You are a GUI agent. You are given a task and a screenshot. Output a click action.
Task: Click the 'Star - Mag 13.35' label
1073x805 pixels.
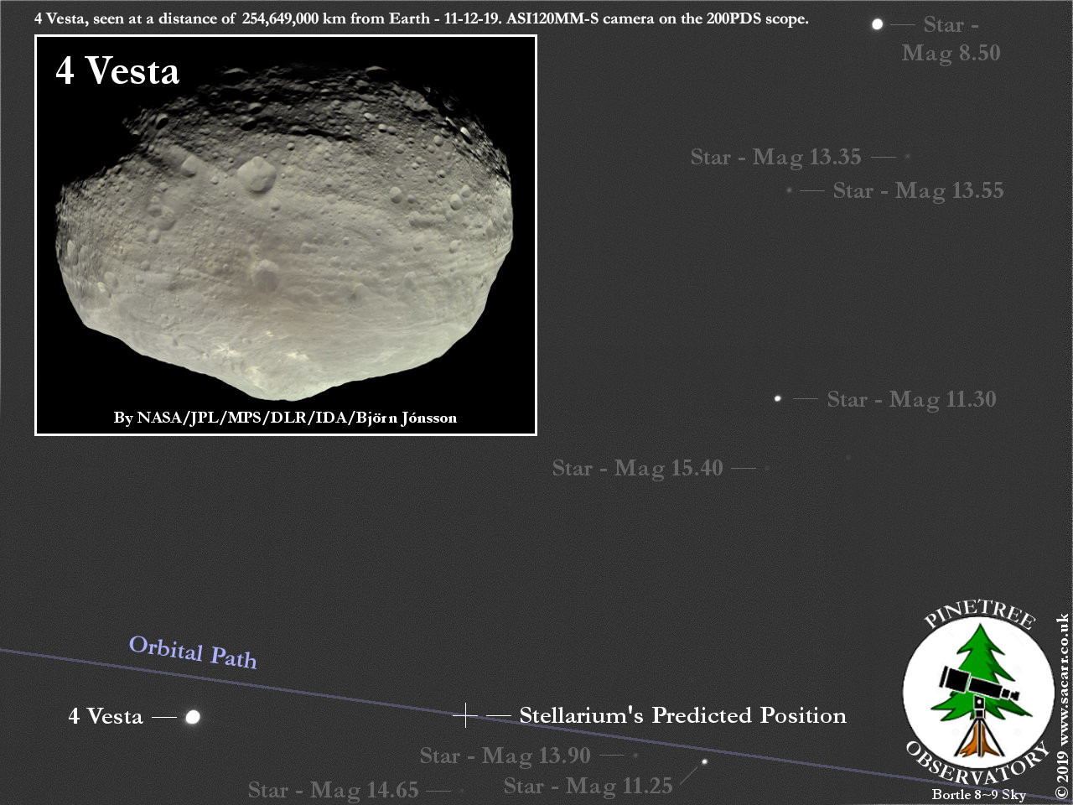pos(775,157)
